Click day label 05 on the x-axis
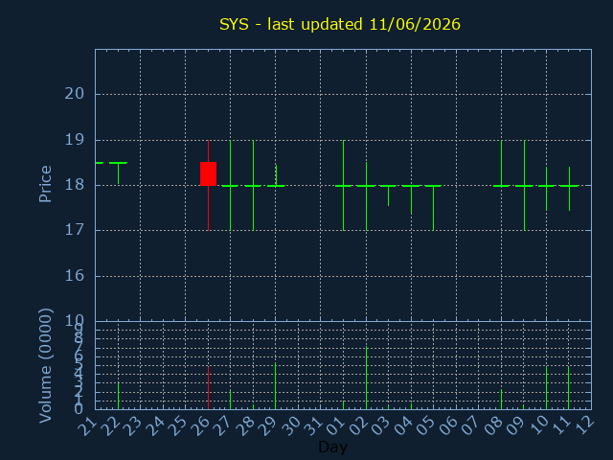 click(426, 425)
